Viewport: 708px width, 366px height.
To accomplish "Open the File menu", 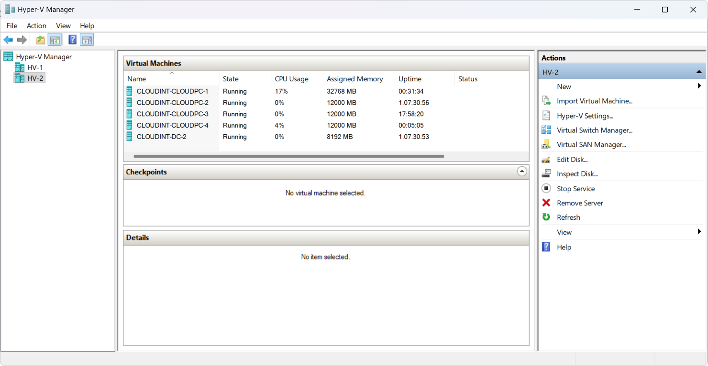I will [x=12, y=26].
